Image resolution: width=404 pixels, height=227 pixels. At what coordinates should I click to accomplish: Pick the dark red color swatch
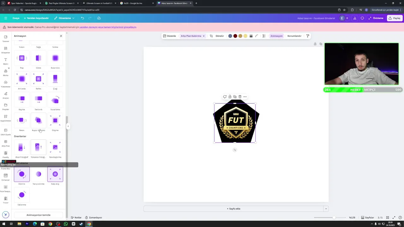(235, 36)
